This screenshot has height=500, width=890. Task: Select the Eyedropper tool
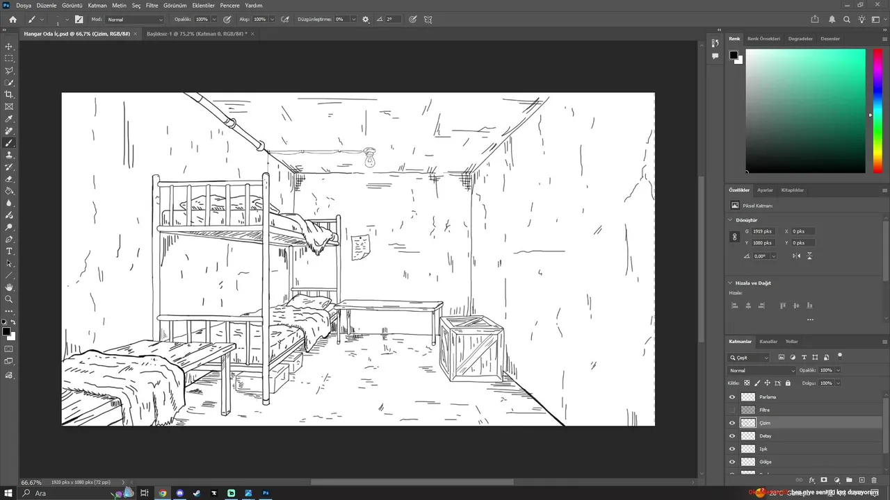pos(9,119)
